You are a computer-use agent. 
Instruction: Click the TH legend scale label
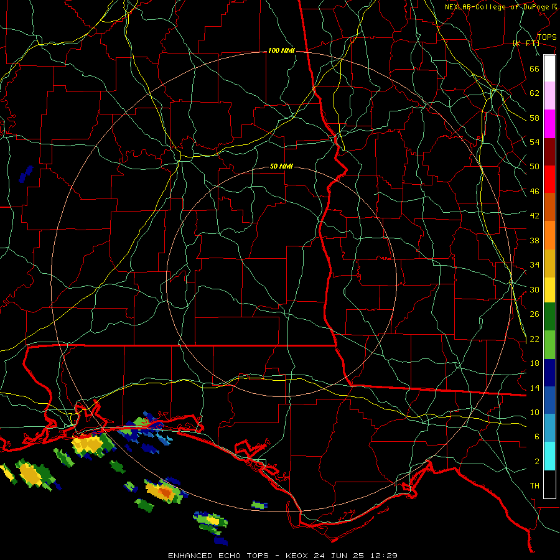[534, 486]
